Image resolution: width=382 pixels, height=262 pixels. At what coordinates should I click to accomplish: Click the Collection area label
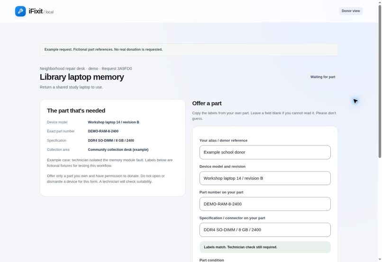click(x=58, y=150)
